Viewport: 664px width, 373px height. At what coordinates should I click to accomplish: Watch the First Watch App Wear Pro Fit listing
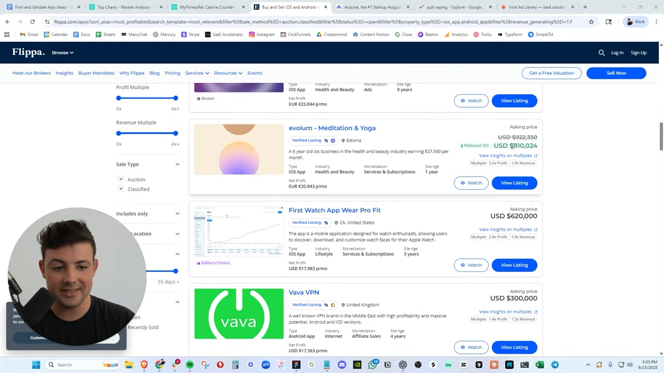click(471, 265)
